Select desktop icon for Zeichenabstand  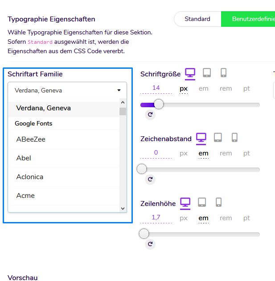point(201,138)
